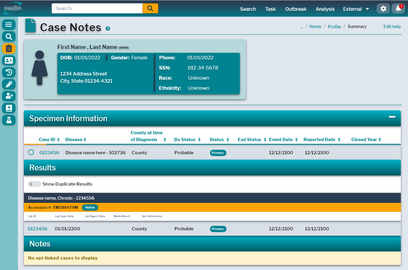Screen dimensions: 408x270
Task: Go to Profile breadcrumb link
Action: [334, 27]
